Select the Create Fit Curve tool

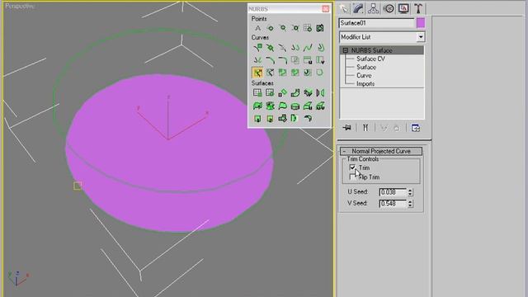[x=282, y=48]
